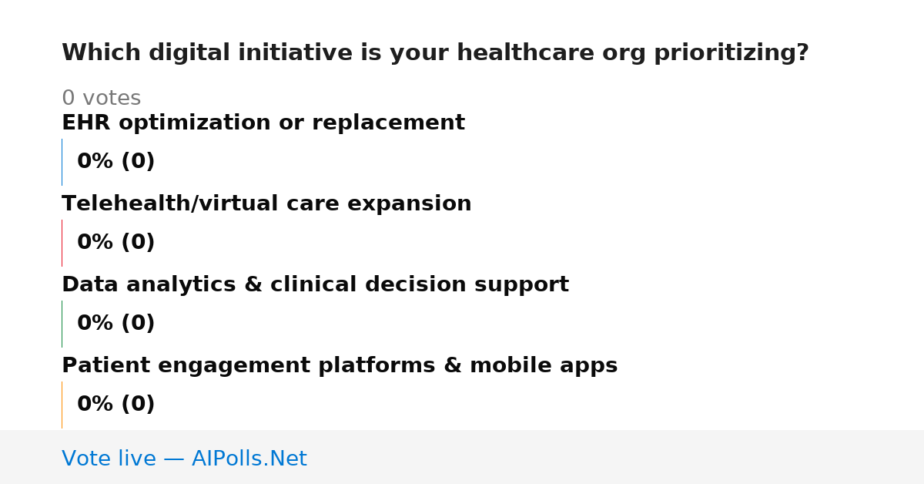
Task: Select Patient engagement platforms & mobile apps
Action: [x=340, y=366]
